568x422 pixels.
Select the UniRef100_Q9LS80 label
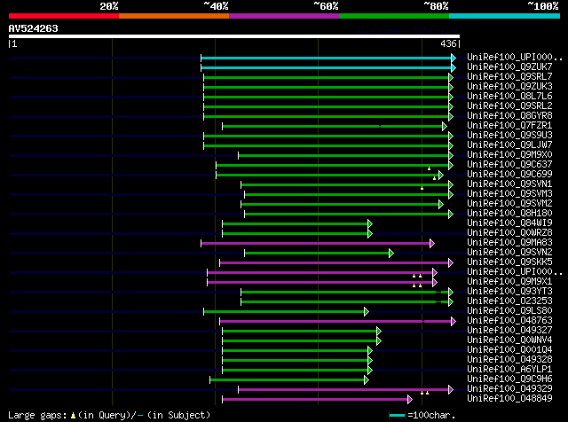click(509, 311)
